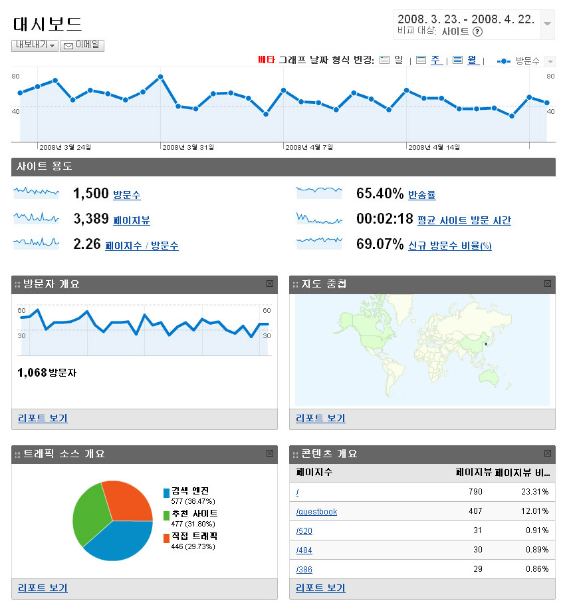Click the 사이트 용도 section header
565x607 pixels.
283,167
